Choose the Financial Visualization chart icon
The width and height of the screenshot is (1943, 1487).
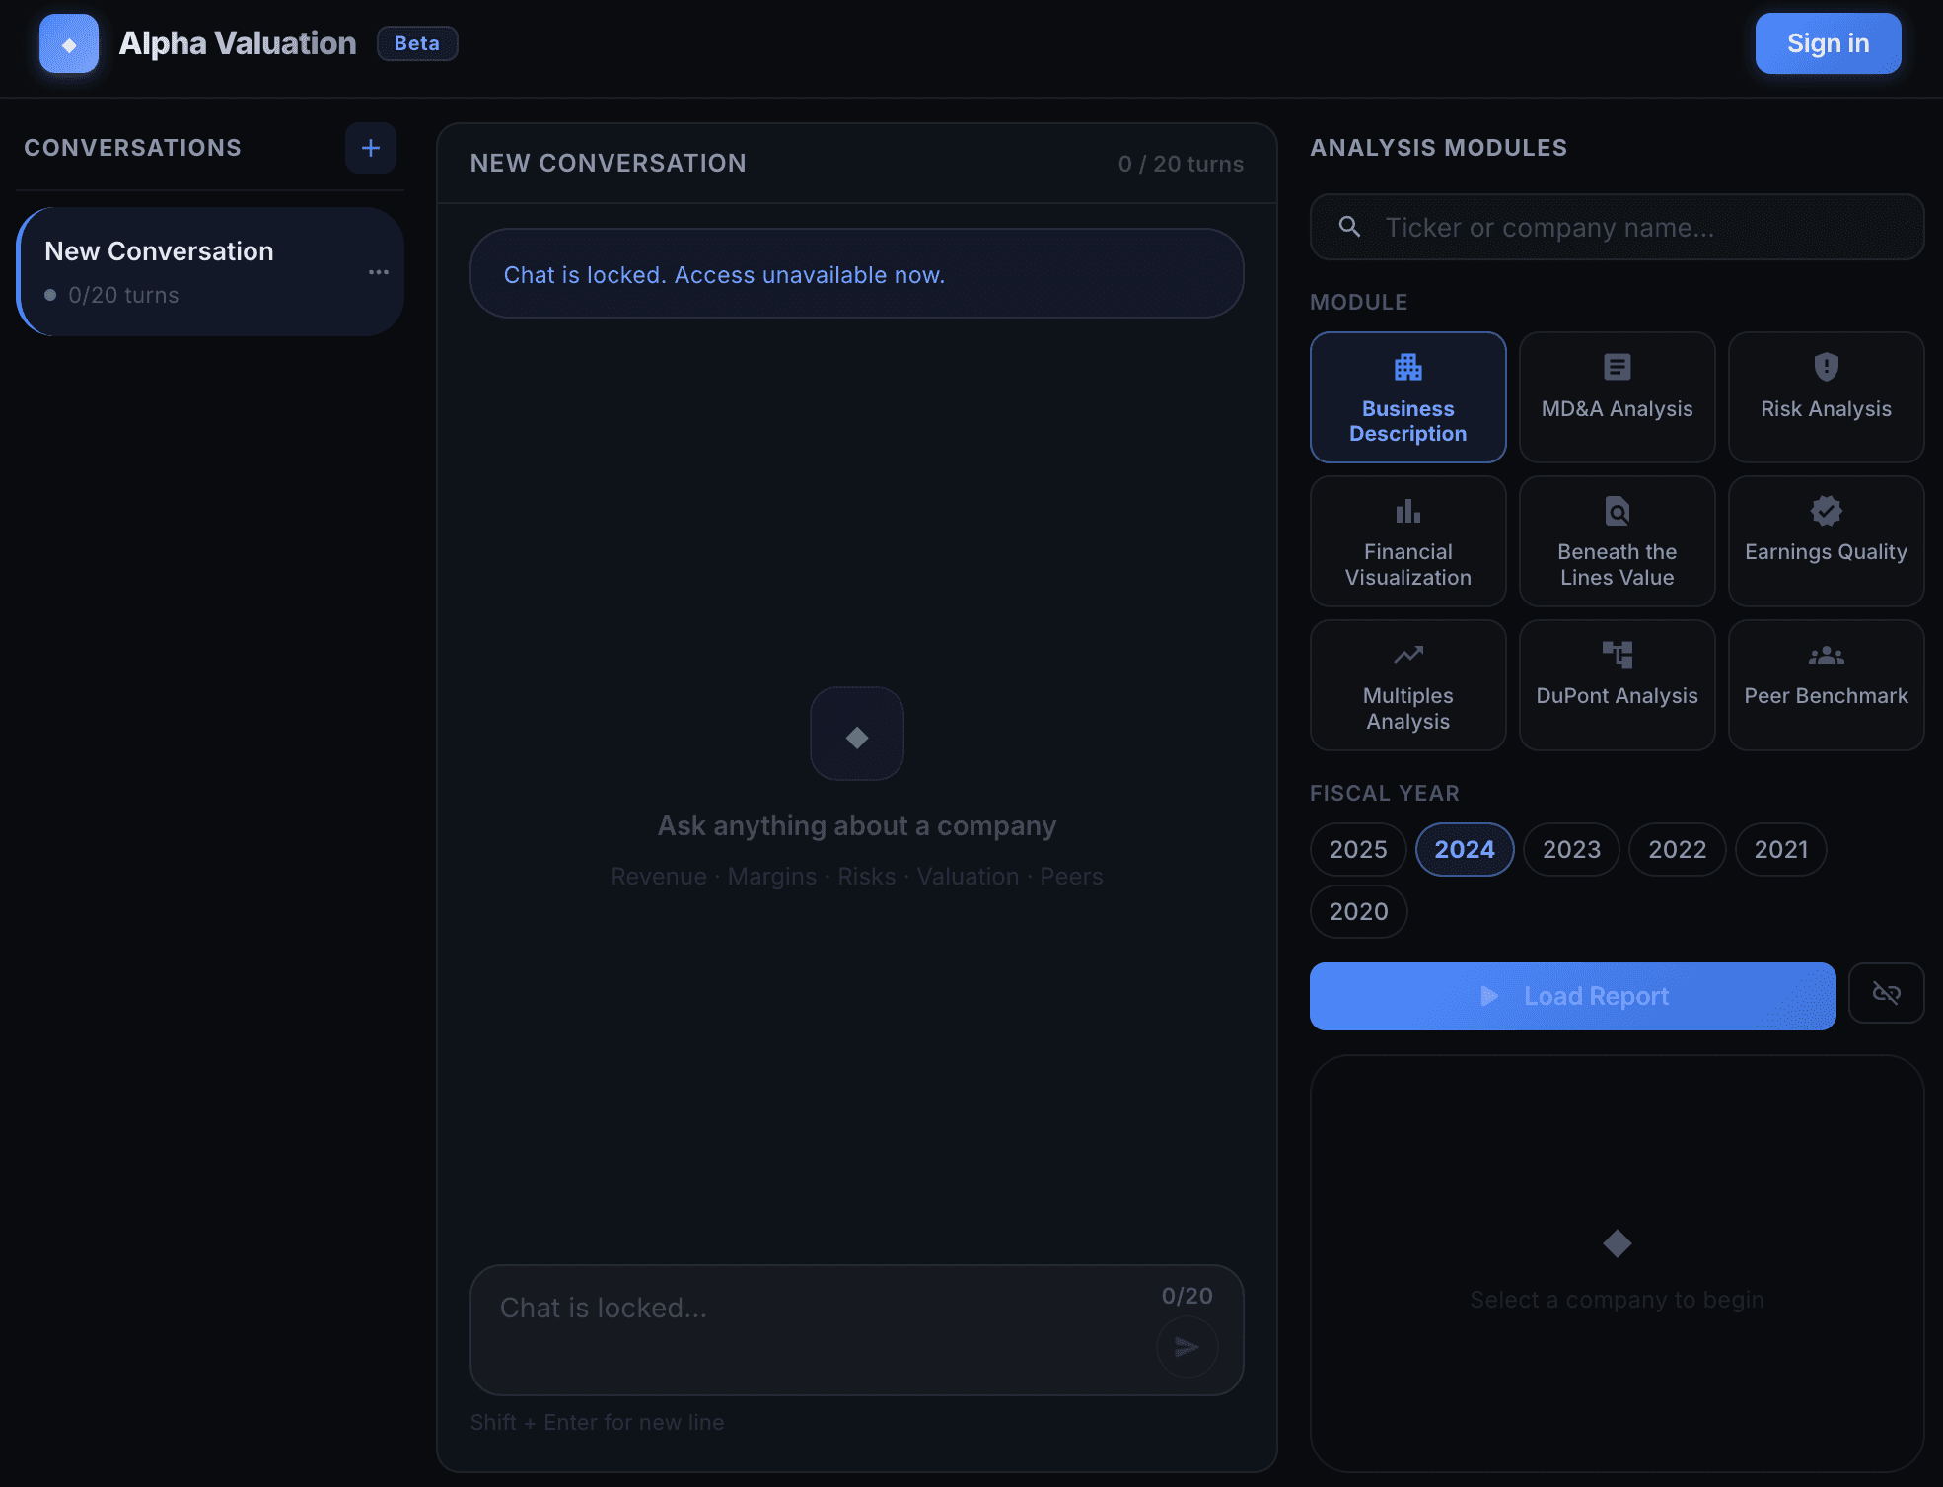1407,511
